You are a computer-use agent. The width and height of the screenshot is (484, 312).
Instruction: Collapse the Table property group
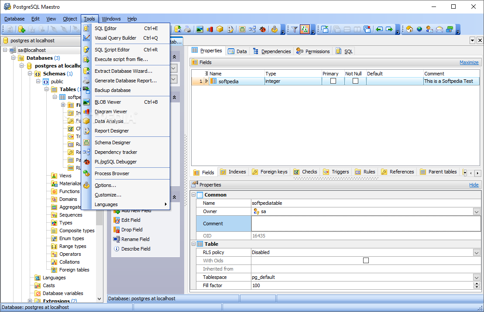(193, 244)
